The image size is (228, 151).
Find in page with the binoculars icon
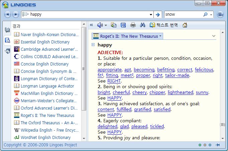click(x=142, y=25)
